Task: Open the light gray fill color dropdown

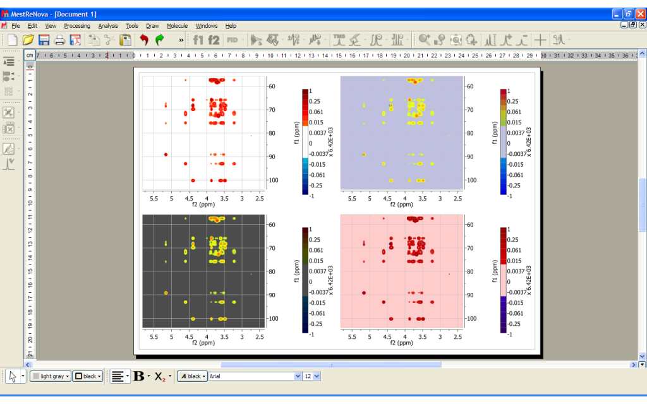Action: 51,376
